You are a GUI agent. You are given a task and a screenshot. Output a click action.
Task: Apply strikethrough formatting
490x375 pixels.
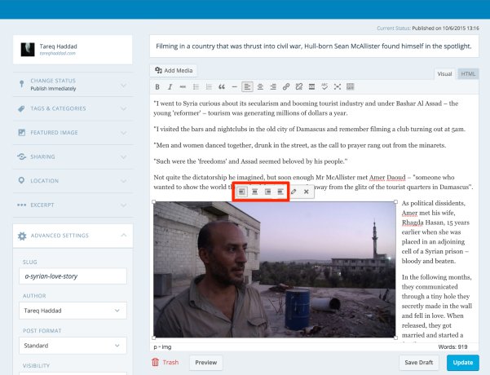(183, 87)
